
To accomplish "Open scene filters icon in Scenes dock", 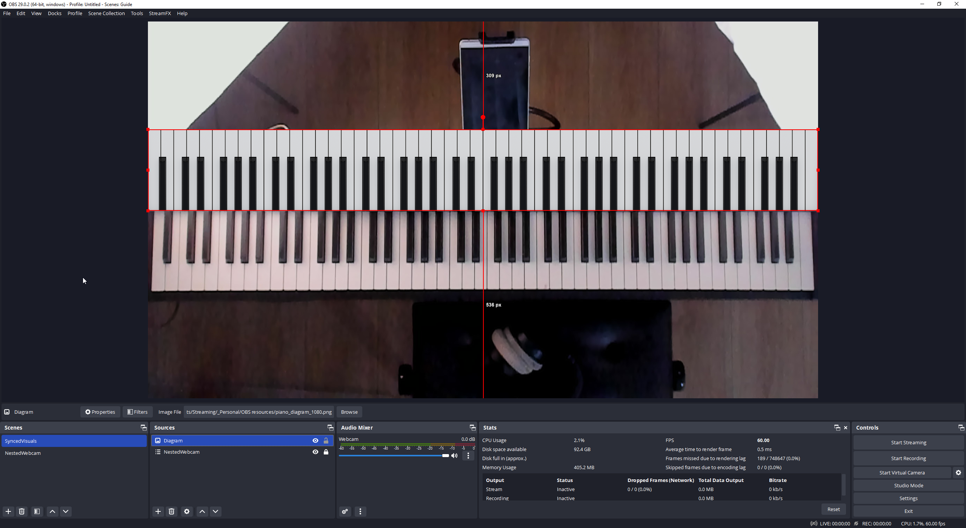I will [37, 511].
